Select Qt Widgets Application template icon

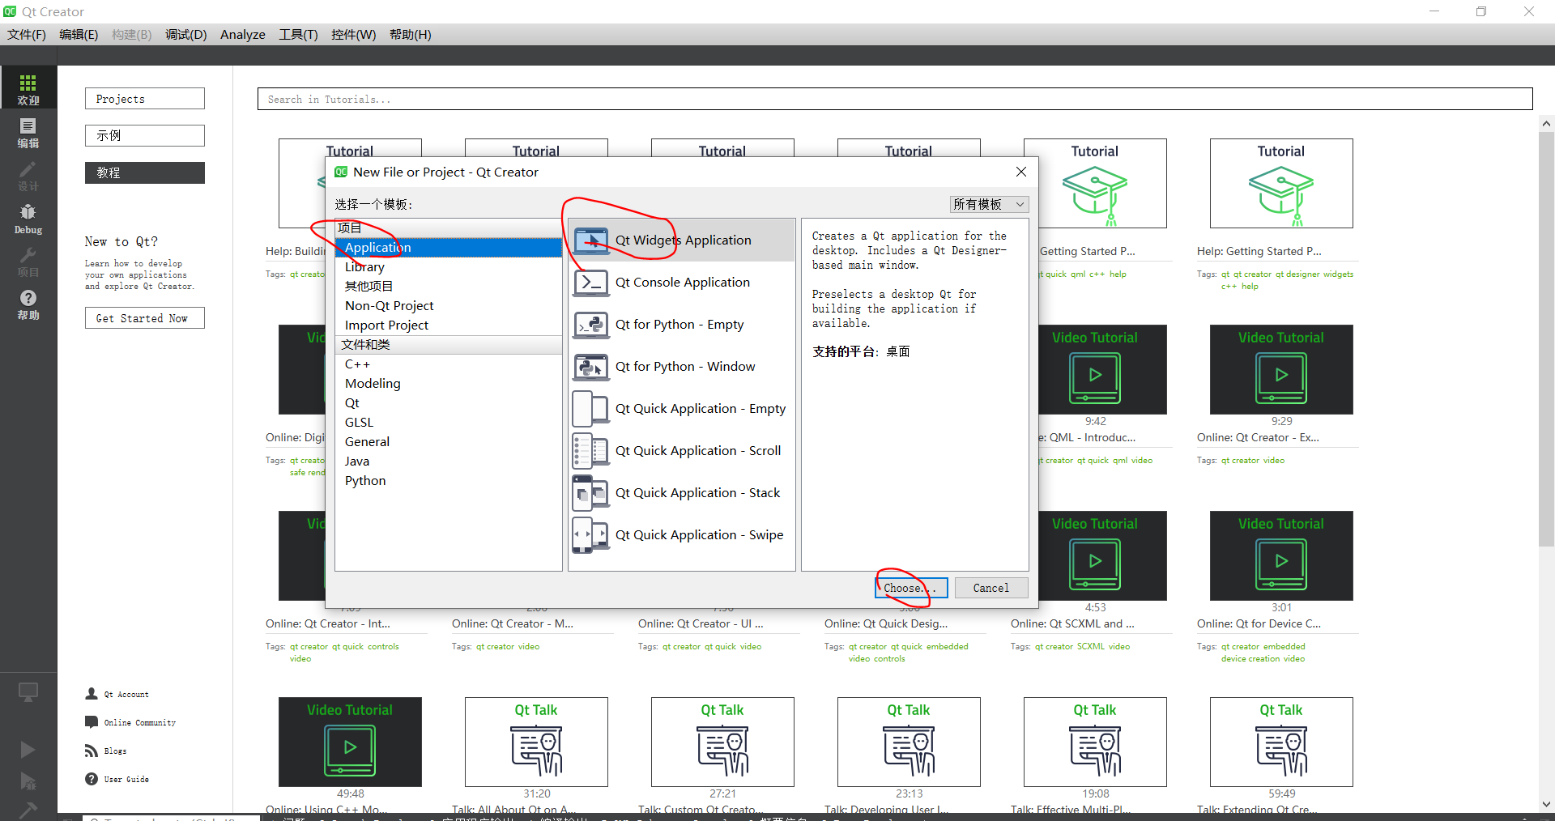pyautogui.click(x=590, y=240)
